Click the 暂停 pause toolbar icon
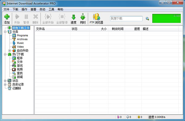185x121 pixels. pos(26,17)
